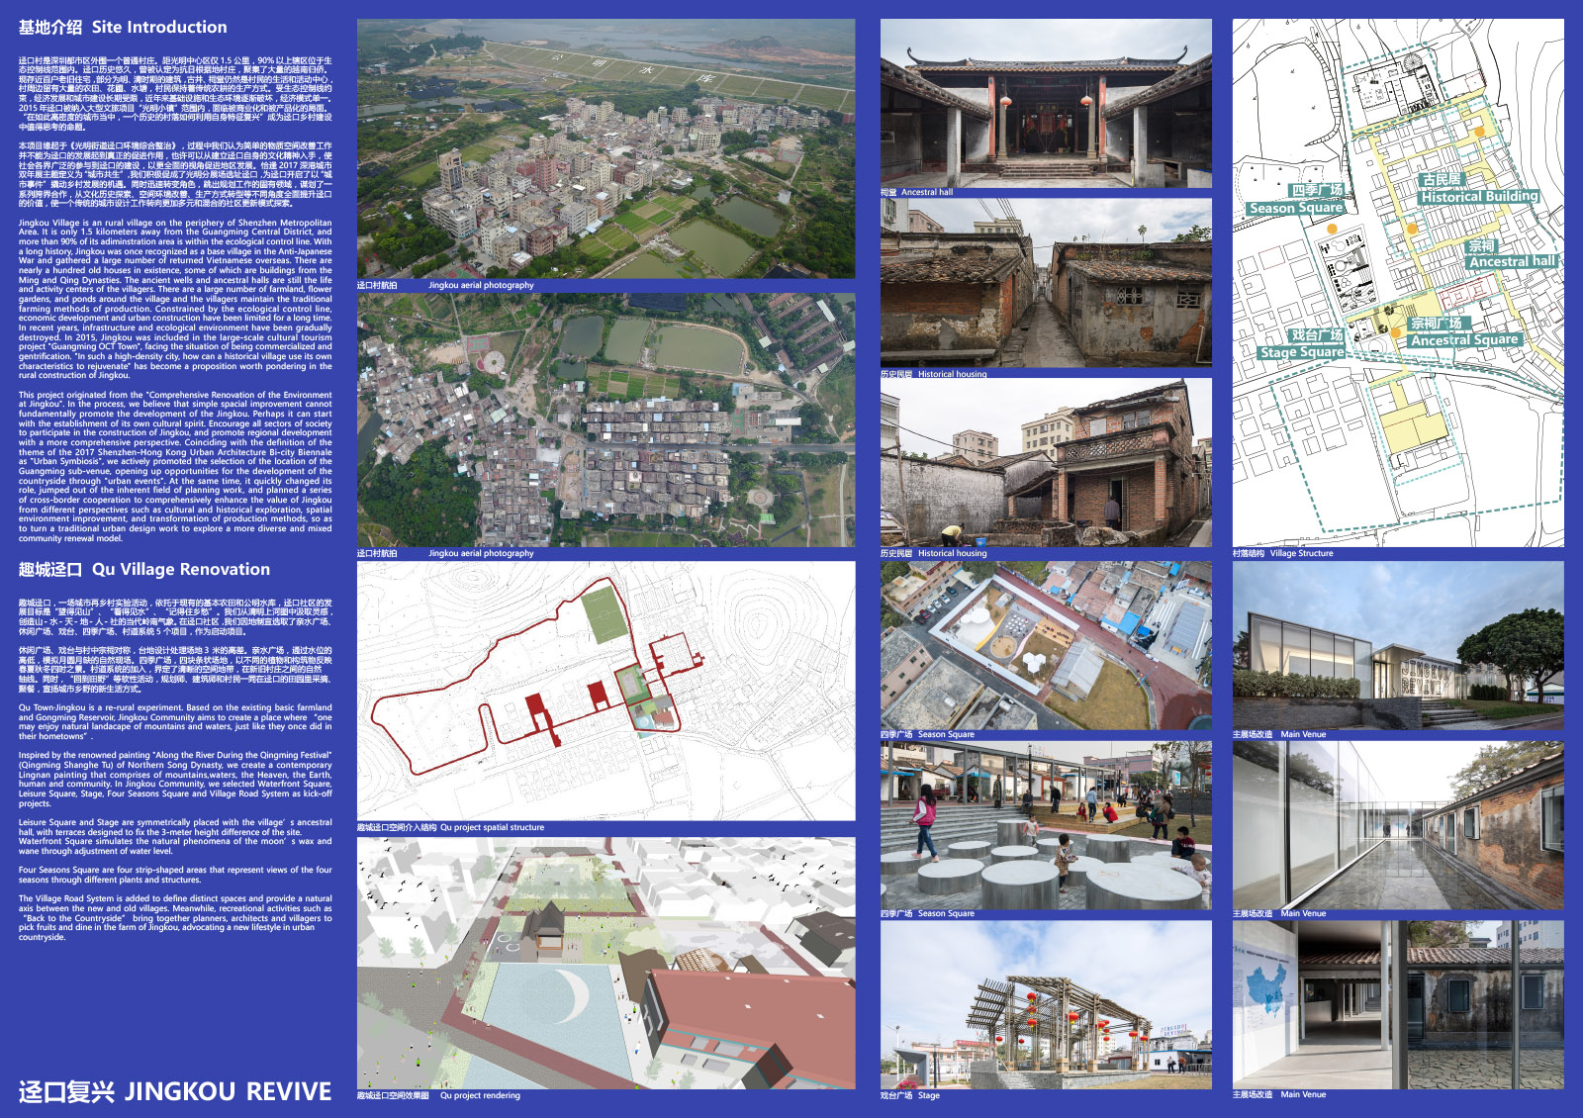Open the Stage pavilion photo with lanterns
The width and height of the screenshot is (1583, 1118).
pyautogui.click(x=1046, y=1004)
